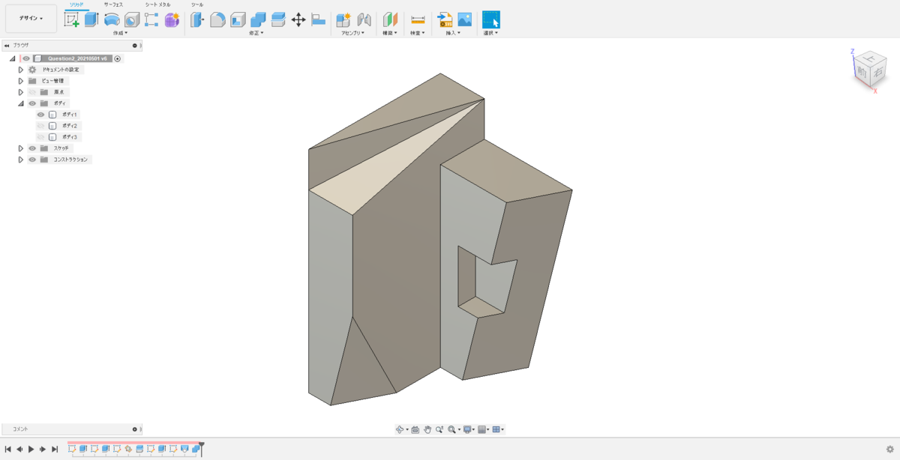Select the Extrude tool

[91, 19]
